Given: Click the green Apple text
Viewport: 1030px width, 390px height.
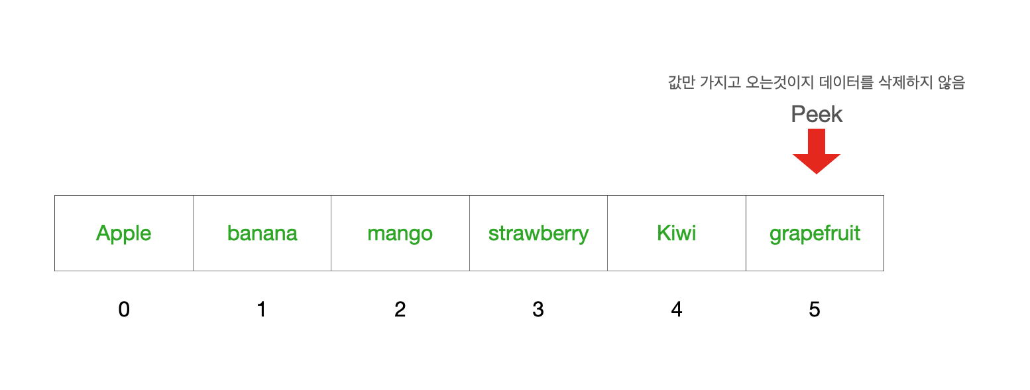Looking at the screenshot, I should (124, 233).
